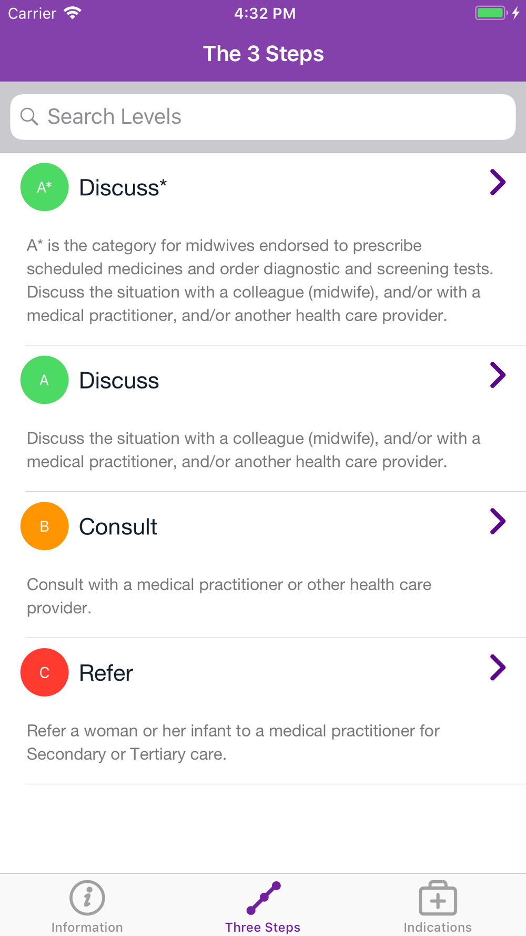Open Consult details via chevron arrow
Viewport: 526px width, 936px height.
pos(498,521)
